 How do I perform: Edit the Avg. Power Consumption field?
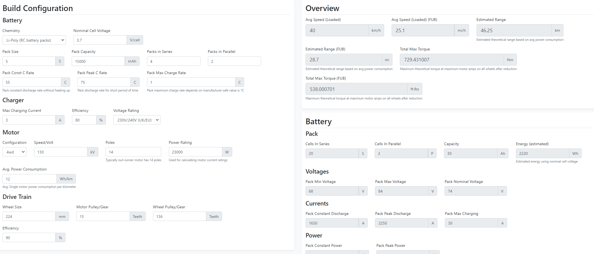tap(30, 179)
